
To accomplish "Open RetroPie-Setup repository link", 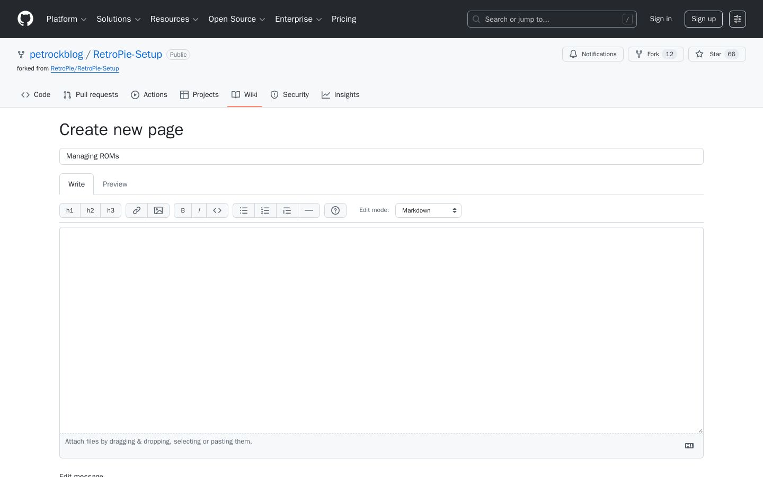I will pos(128,55).
